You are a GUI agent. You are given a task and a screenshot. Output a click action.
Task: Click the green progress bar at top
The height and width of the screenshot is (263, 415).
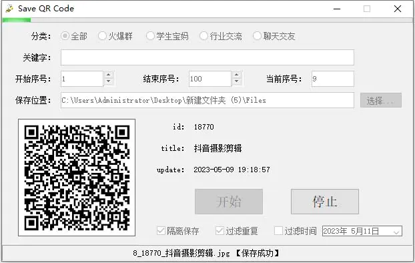tap(17, 20)
